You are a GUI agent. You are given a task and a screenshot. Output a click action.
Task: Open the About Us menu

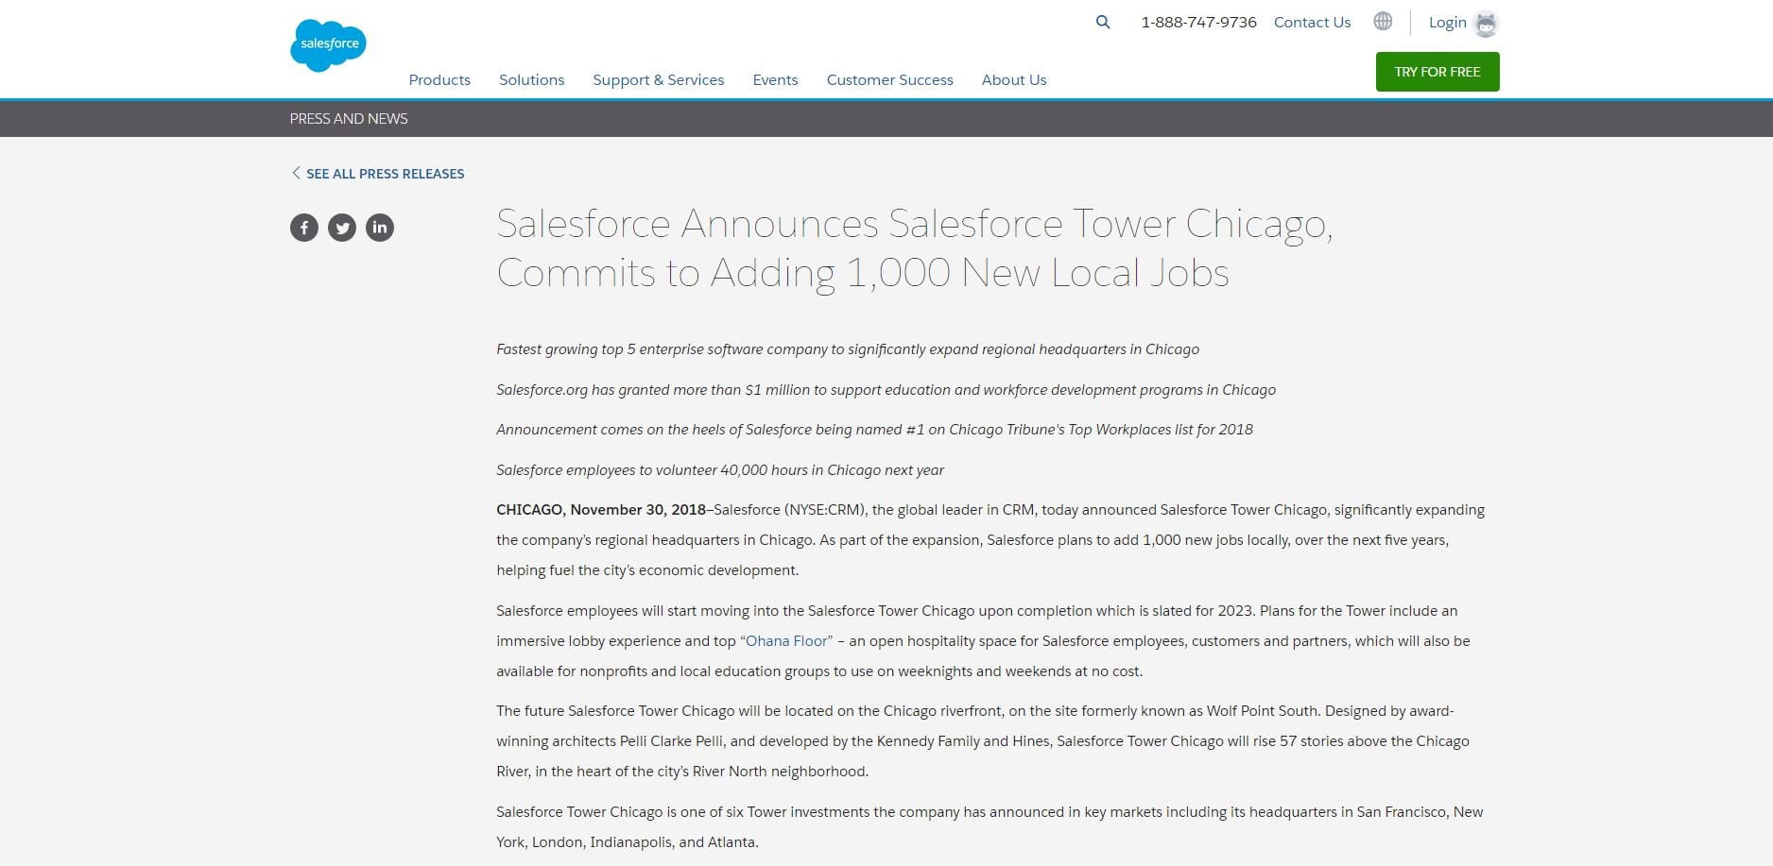(1014, 80)
